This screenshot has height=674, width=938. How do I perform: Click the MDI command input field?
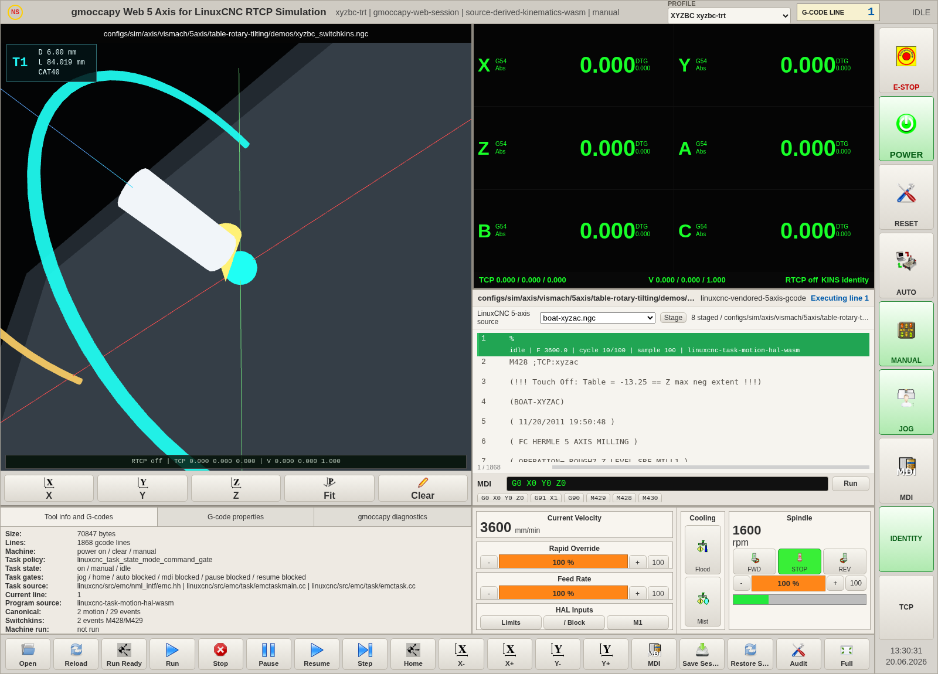tap(667, 484)
